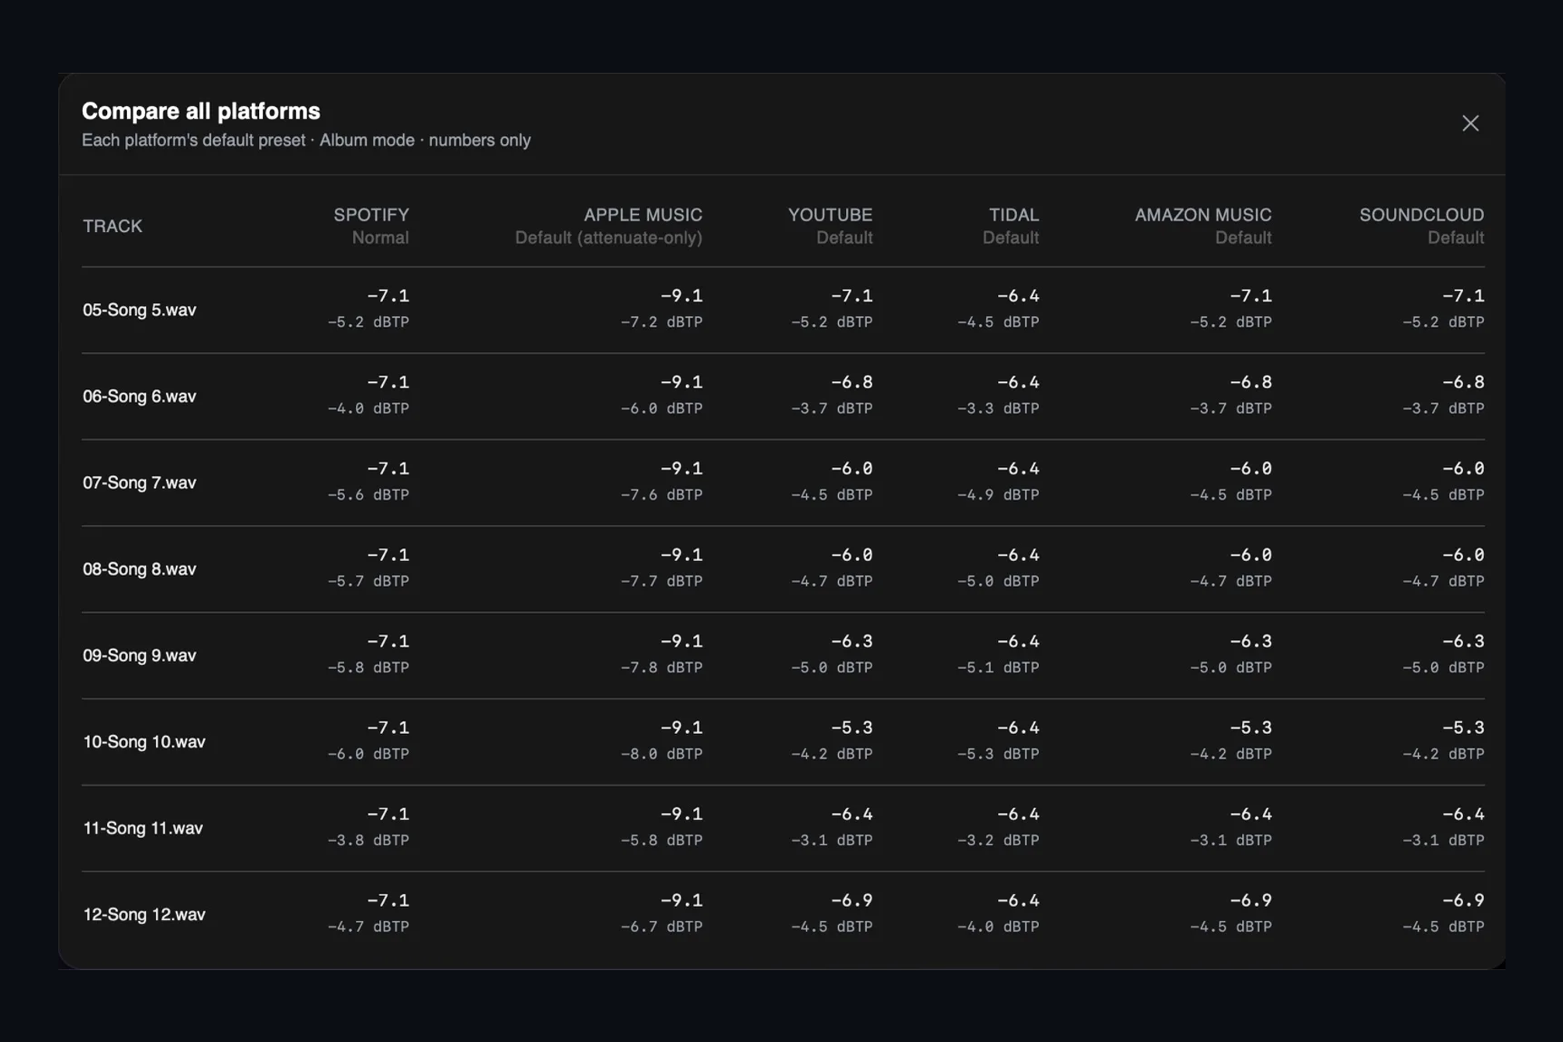Image resolution: width=1563 pixels, height=1042 pixels.
Task: Select the 05-Song 5.wav track name
Action: [140, 310]
